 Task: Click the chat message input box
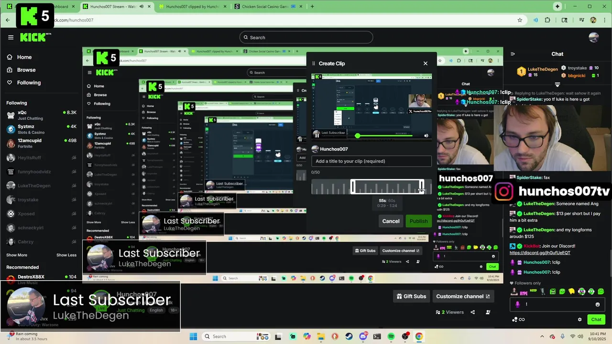[x=557, y=304]
